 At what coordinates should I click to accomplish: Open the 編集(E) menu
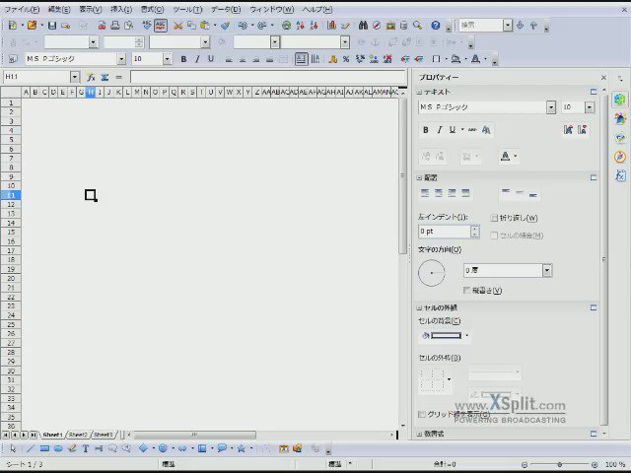(59, 9)
